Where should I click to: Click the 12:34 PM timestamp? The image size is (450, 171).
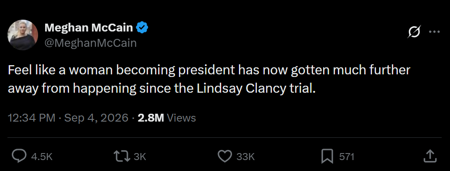coord(32,118)
